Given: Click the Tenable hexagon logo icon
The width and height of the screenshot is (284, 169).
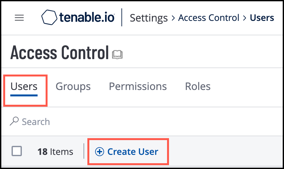Looking at the screenshot, I should (x=49, y=17).
